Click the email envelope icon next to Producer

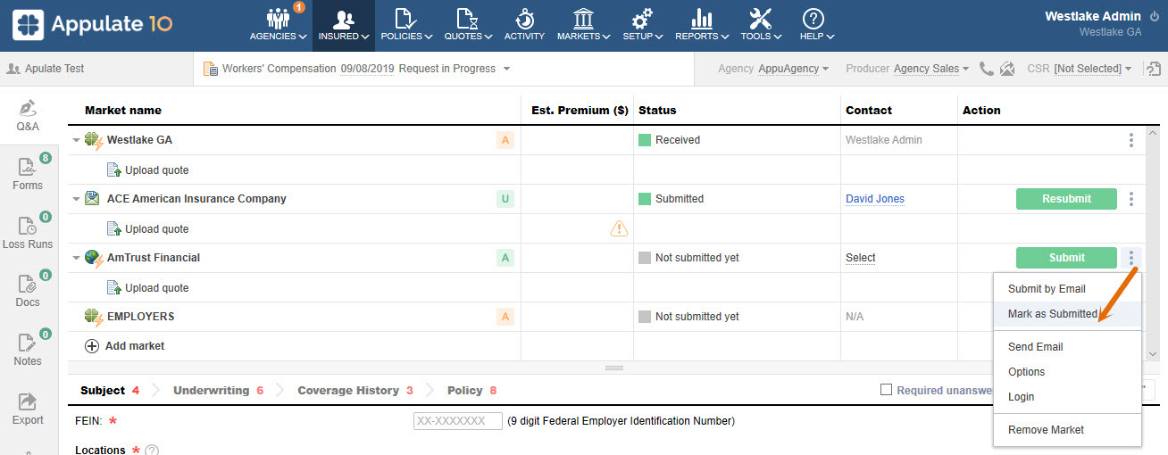[1007, 69]
